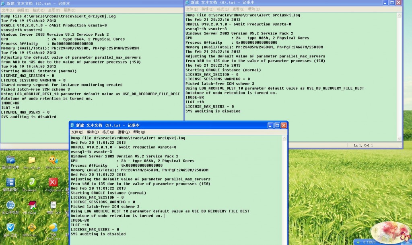Click the notepad icon in document (4) title bar
The width and height of the screenshot is (412, 245).
click(3, 3)
